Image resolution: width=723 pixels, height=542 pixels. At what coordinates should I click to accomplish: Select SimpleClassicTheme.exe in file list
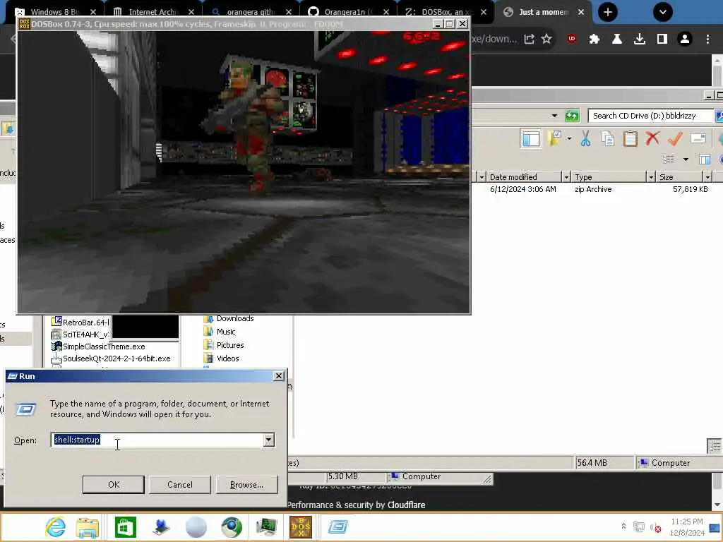(x=104, y=347)
